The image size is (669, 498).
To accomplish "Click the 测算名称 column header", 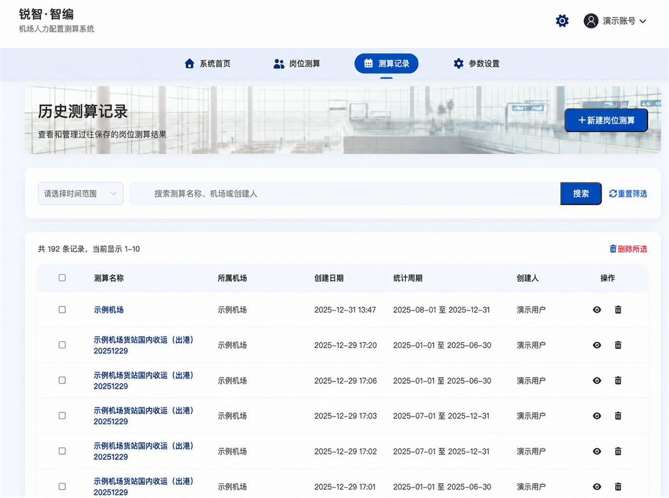I will point(108,278).
